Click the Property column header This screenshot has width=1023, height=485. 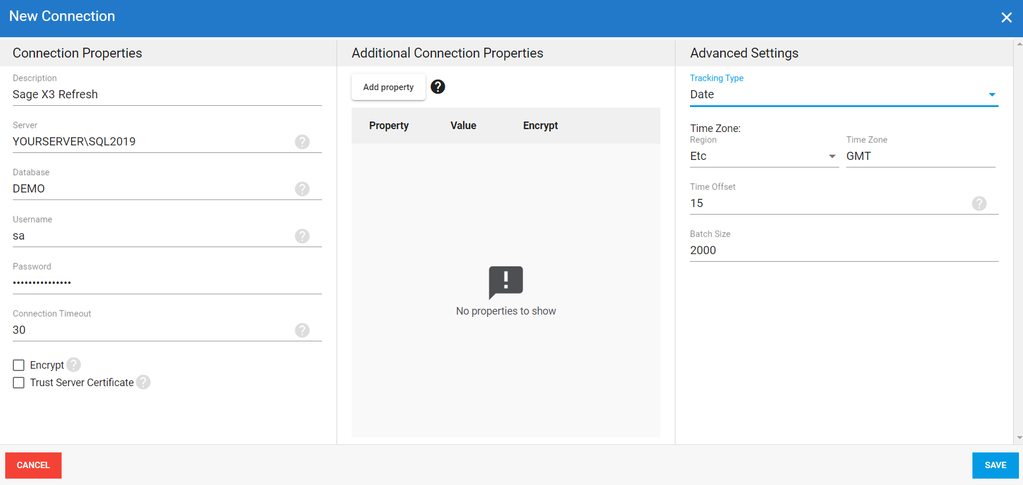pyautogui.click(x=389, y=126)
